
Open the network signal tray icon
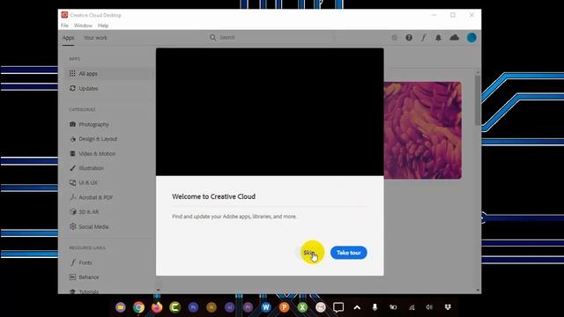tap(412, 307)
